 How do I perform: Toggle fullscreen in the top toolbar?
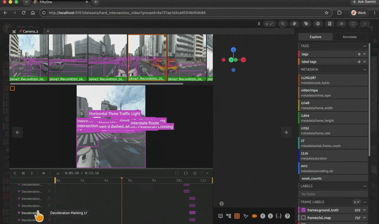click(353, 24)
